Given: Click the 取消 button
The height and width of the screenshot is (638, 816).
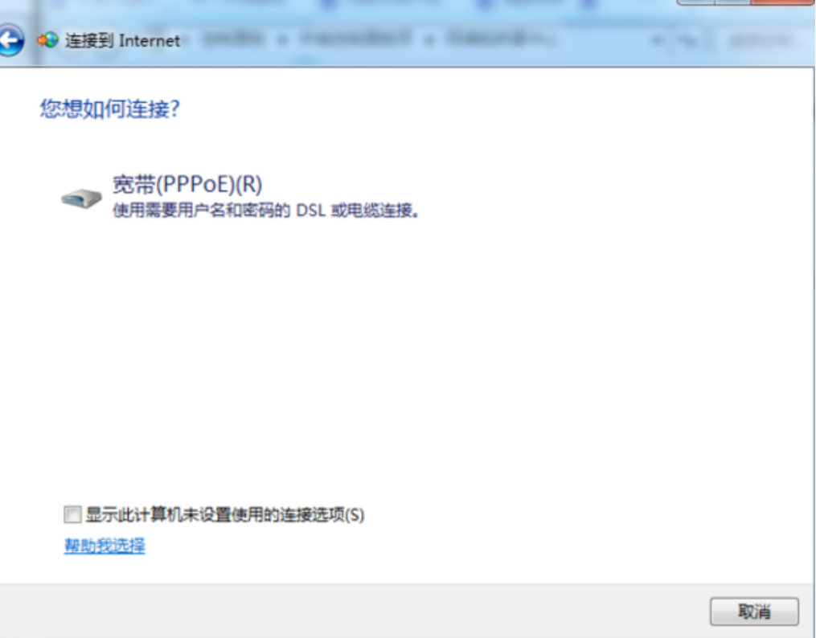Looking at the screenshot, I should pos(754,611).
